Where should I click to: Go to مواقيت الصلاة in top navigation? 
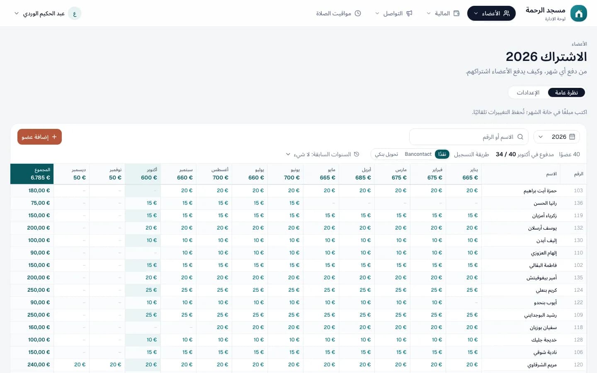coord(338,13)
